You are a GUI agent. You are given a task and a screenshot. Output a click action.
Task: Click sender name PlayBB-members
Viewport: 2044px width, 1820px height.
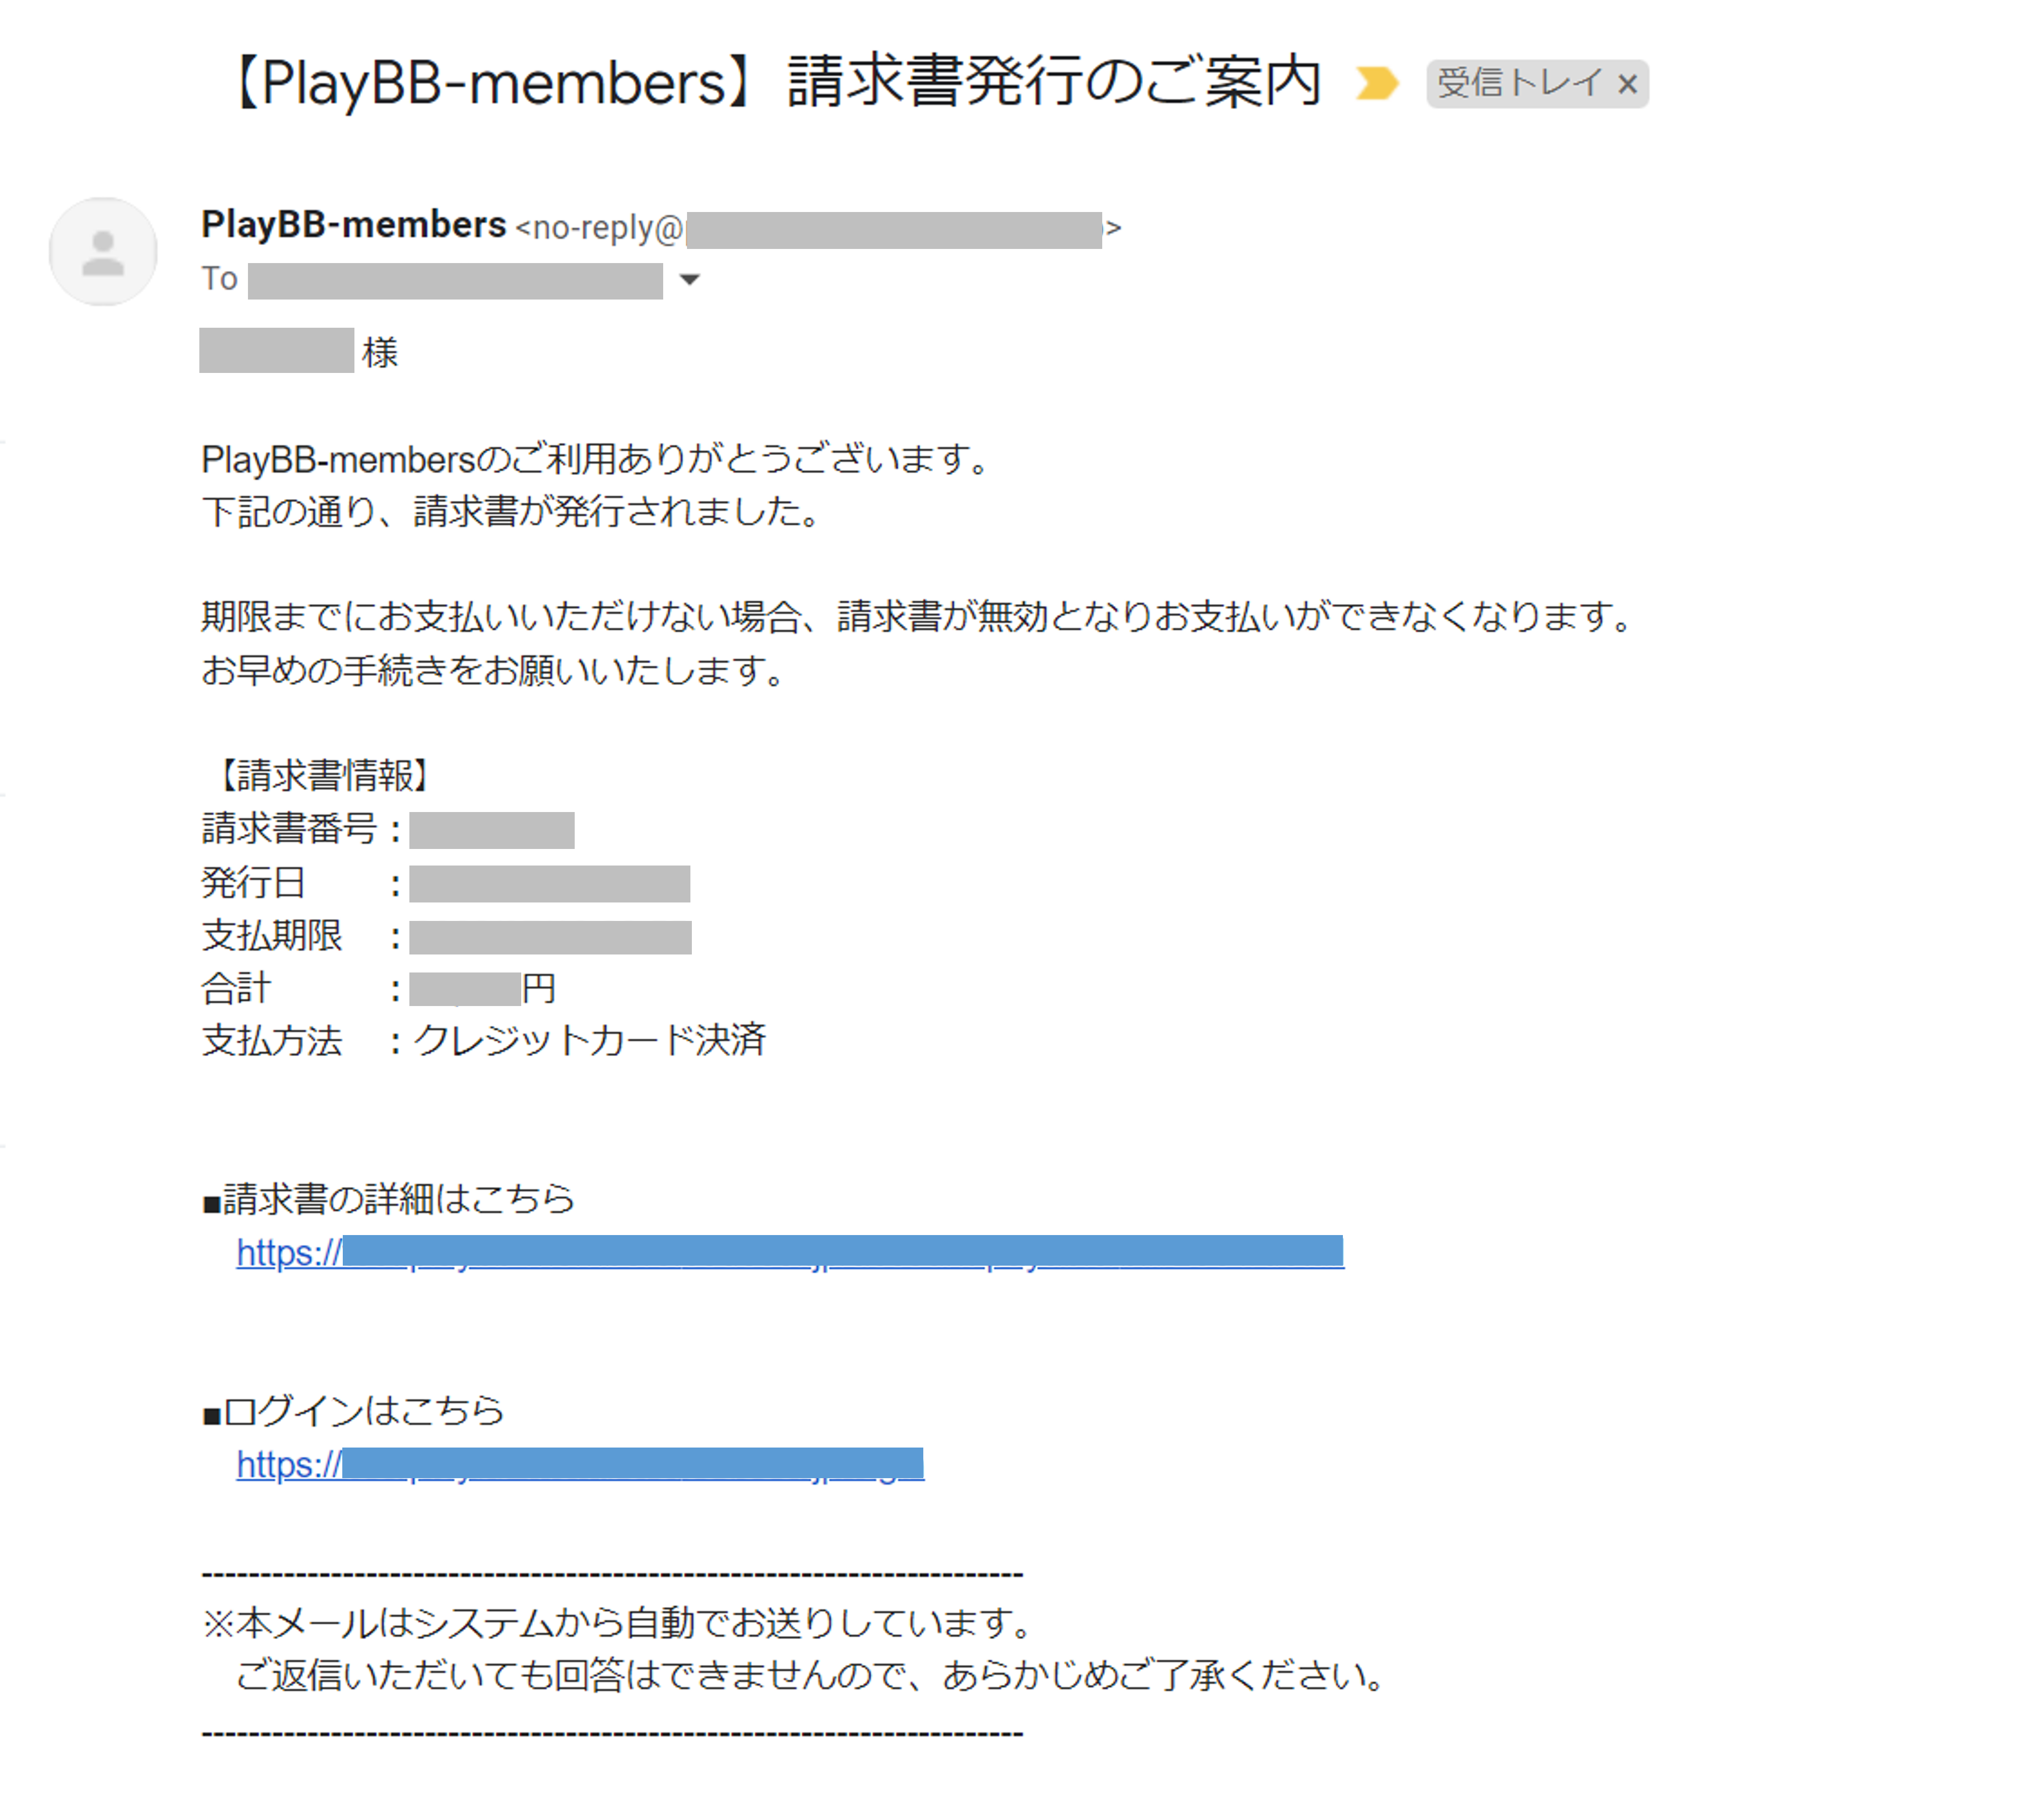tap(353, 225)
